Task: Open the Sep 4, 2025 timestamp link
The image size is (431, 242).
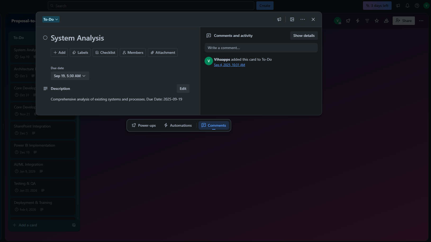Action: [x=229, y=65]
